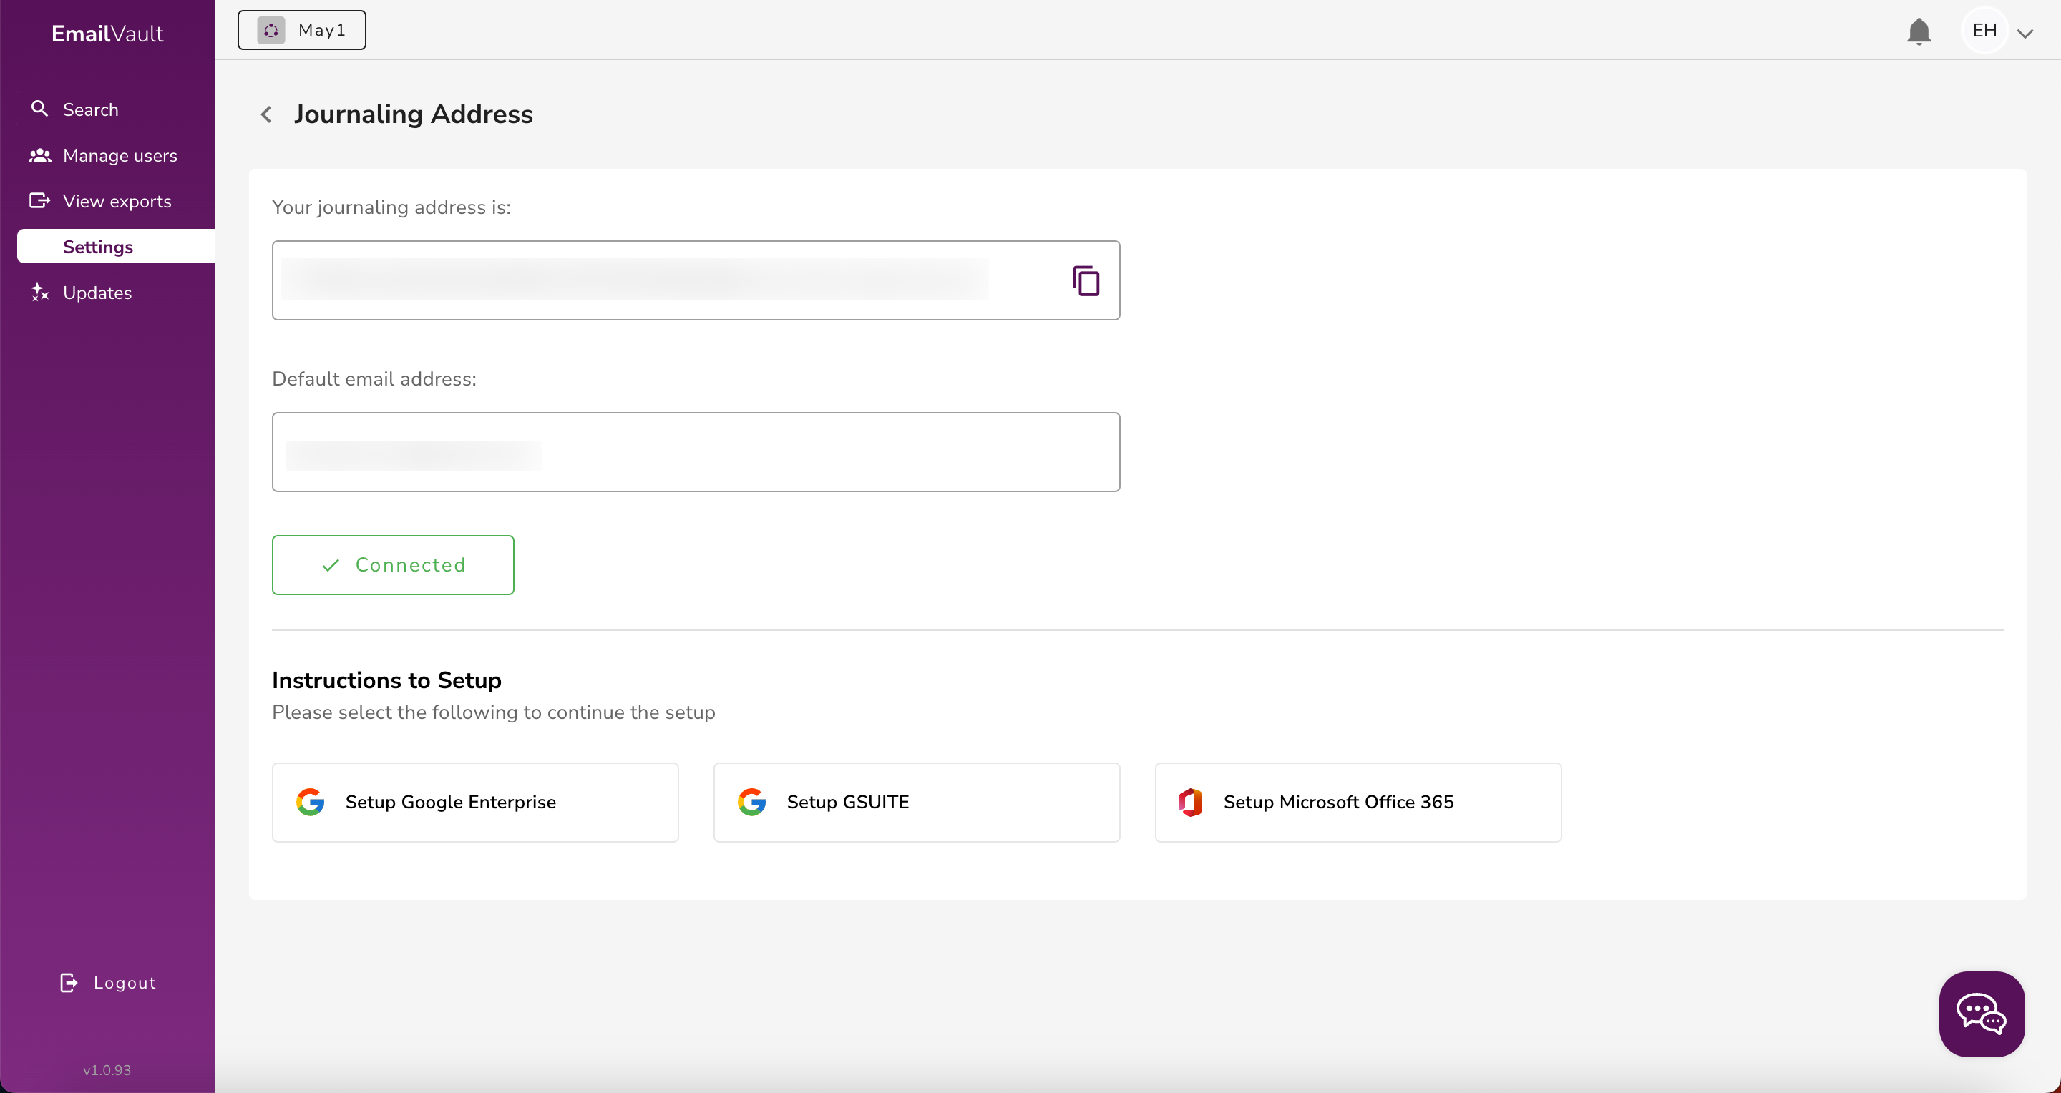Click the EmailVault logo
This screenshot has height=1093, width=2061.
point(107,34)
